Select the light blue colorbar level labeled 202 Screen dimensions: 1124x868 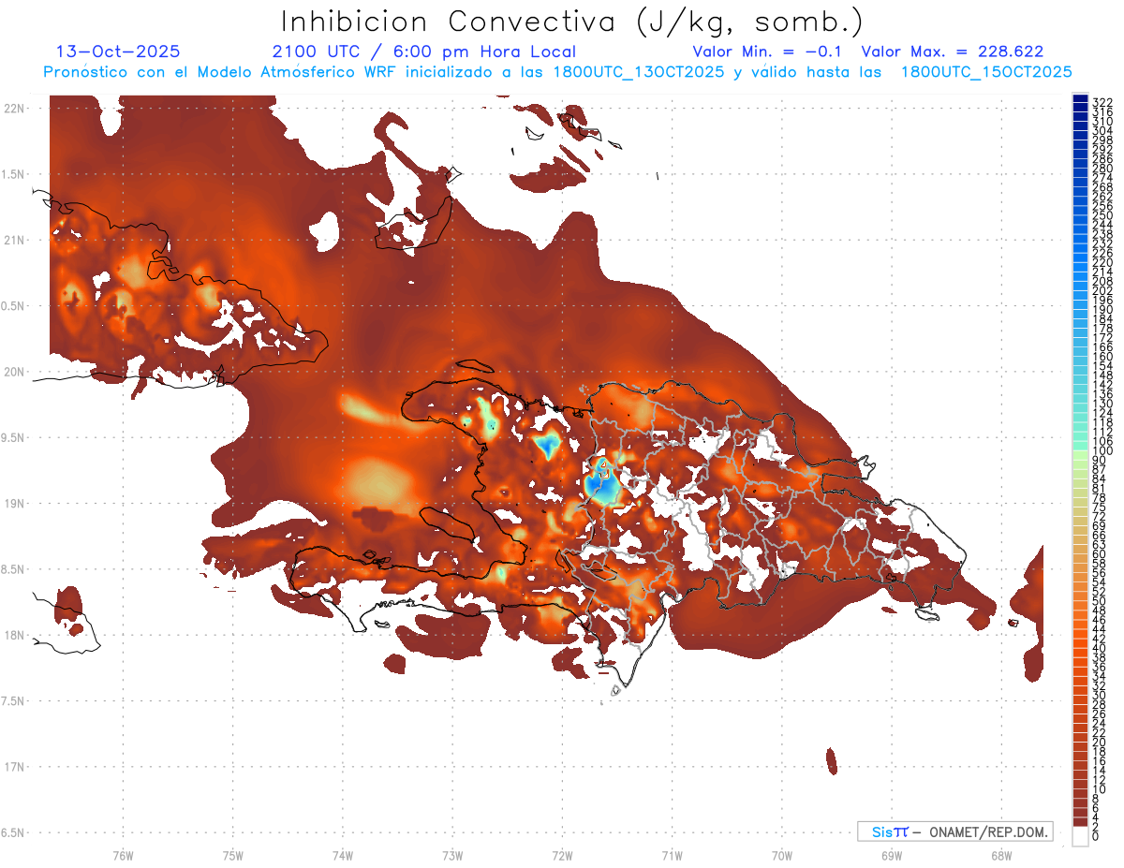(x=1080, y=290)
